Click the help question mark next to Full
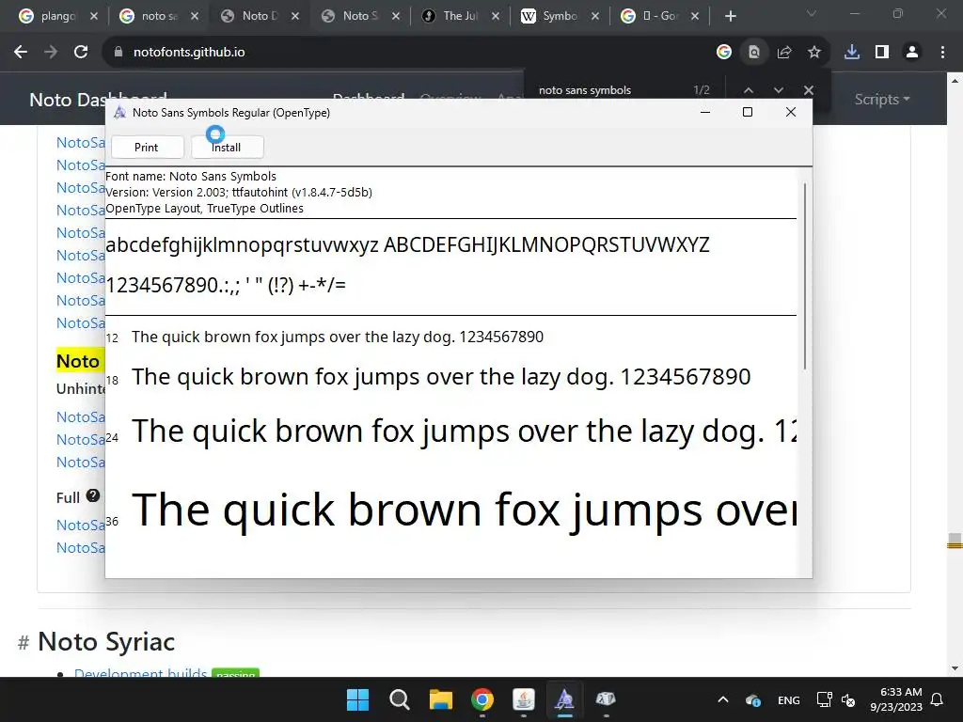 coord(93,495)
